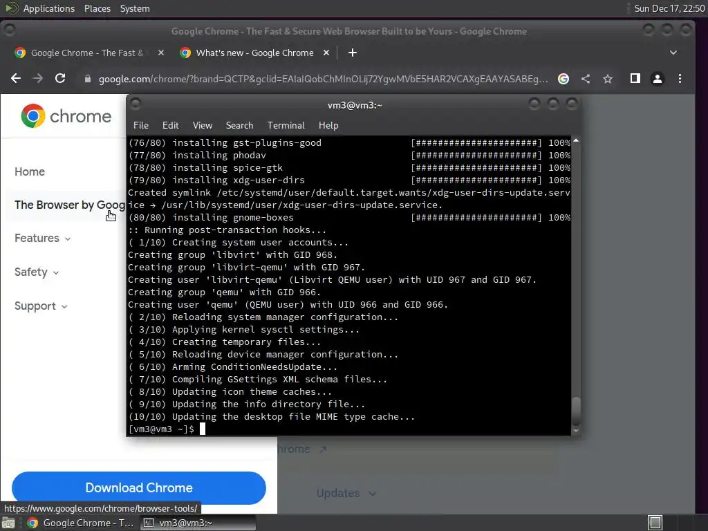The width and height of the screenshot is (708, 531).
Task: Click the clock showing Sun Dec 17
Action: (669, 8)
